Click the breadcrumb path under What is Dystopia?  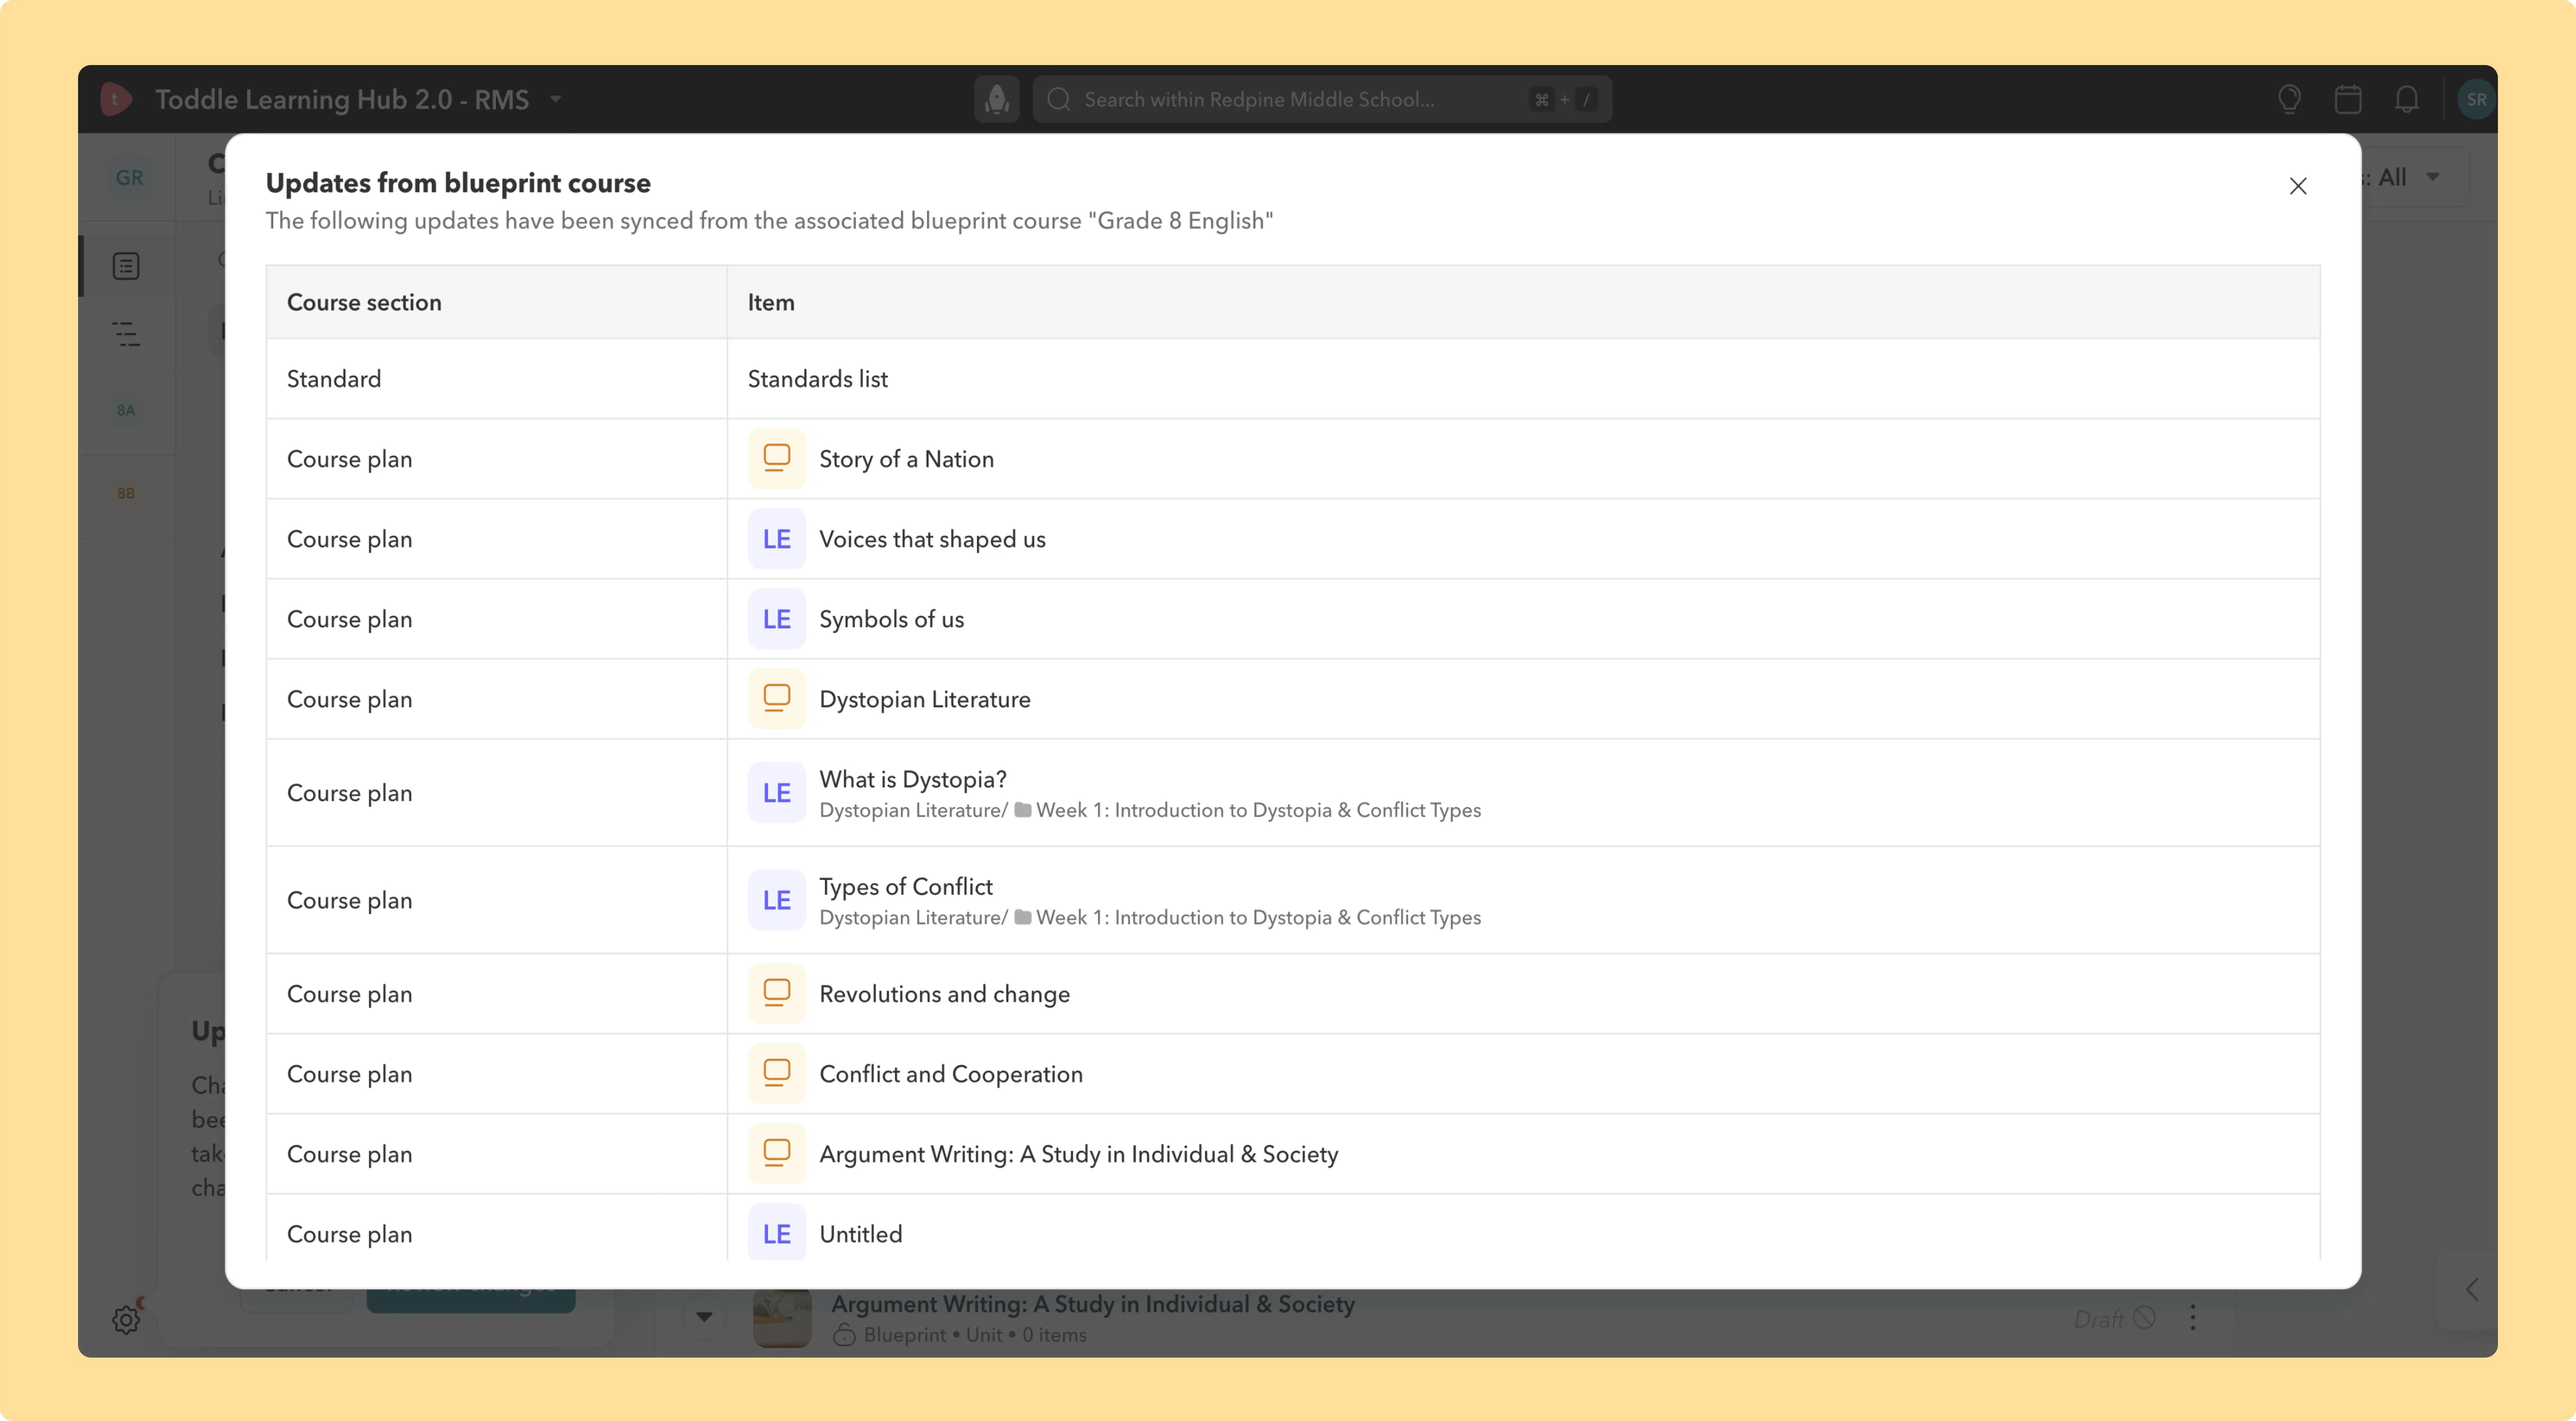coord(1150,810)
